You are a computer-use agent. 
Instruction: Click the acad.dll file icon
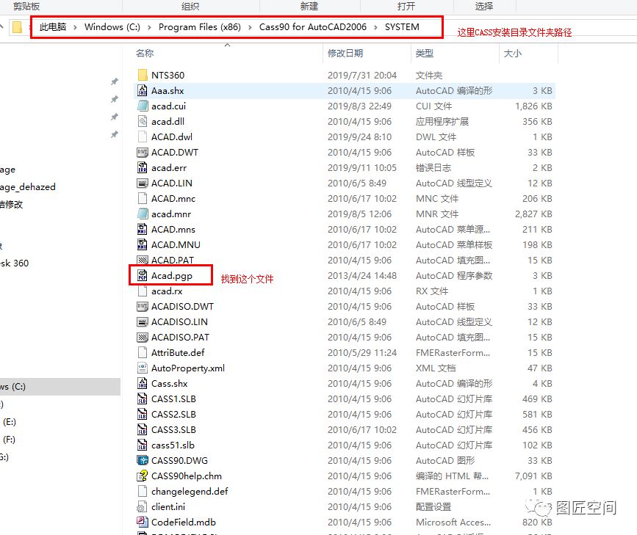[143, 121]
